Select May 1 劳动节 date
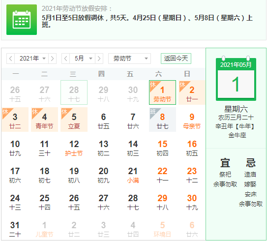This screenshot has height=241, width=267. click(x=162, y=92)
